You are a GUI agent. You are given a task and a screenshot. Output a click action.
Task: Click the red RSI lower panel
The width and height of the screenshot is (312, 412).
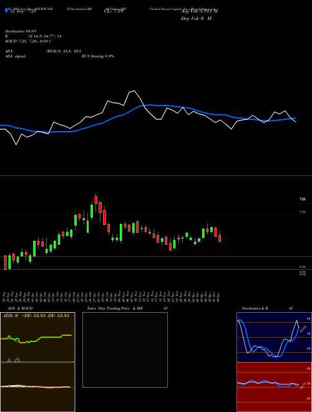click(x=274, y=387)
